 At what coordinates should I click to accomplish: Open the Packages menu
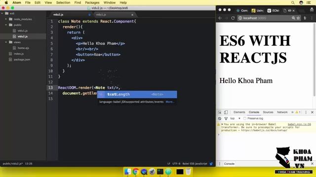click(x=92, y=2)
